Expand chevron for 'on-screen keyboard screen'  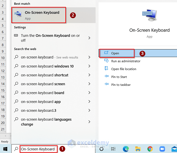click(x=89, y=84)
